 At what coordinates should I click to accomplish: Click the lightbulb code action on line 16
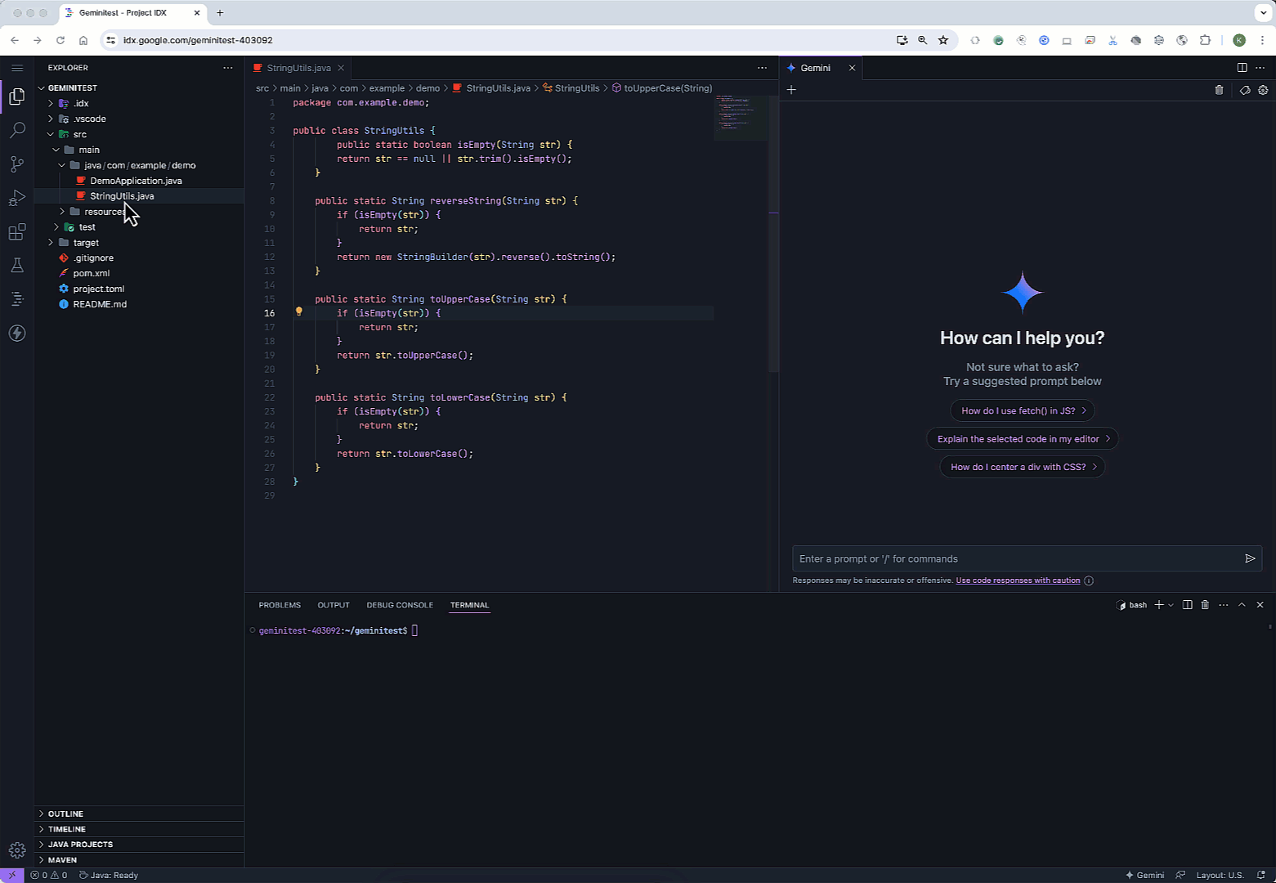[x=298, y=312]
